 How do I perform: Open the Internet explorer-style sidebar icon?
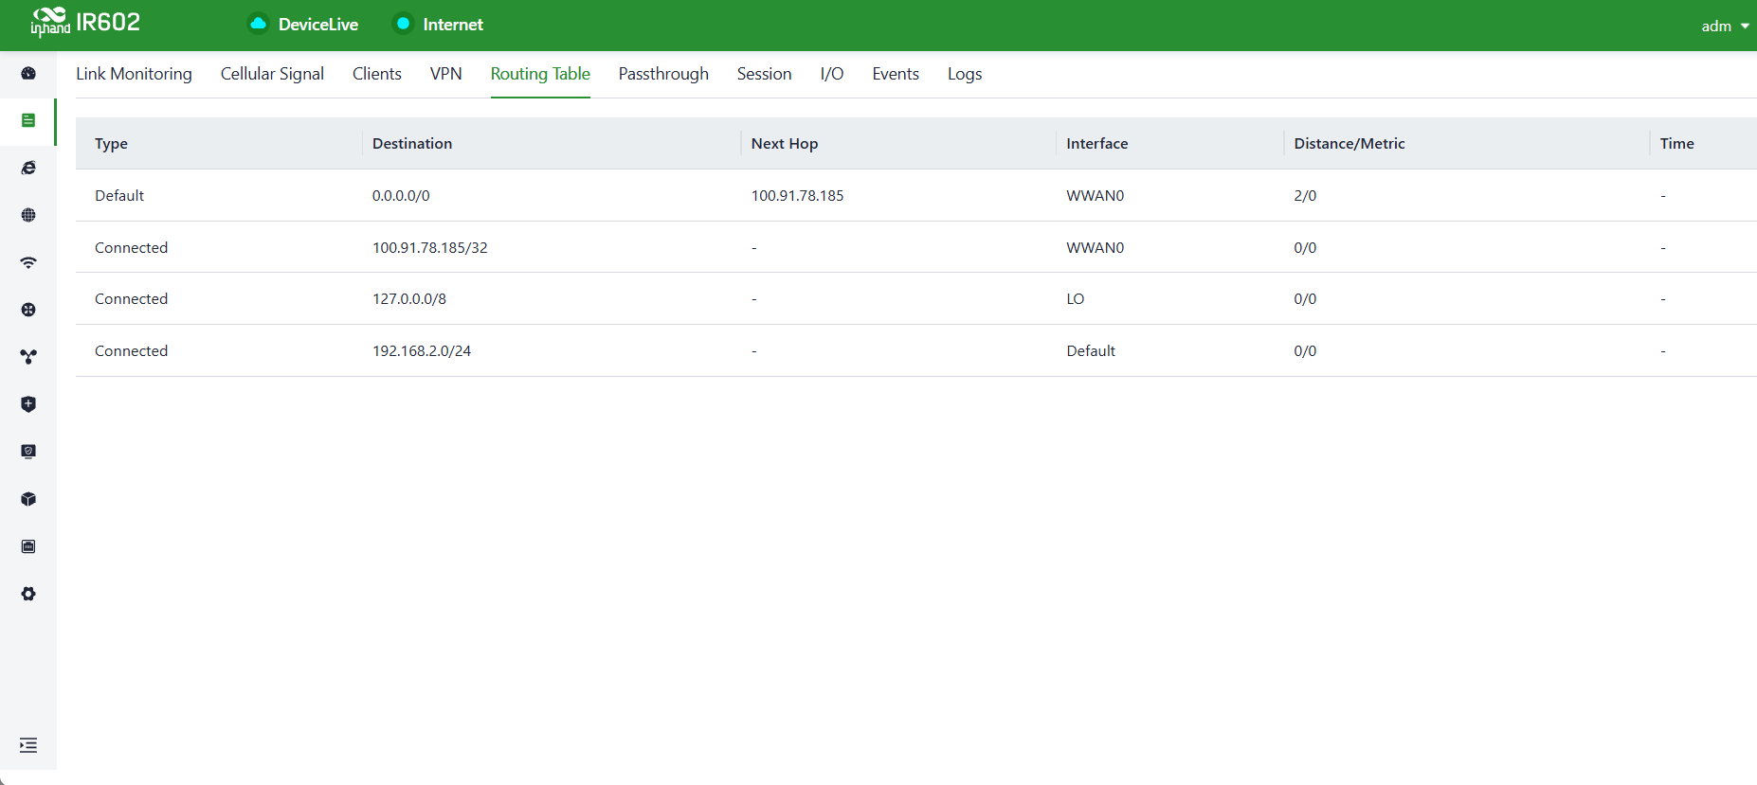click(28, 168)
